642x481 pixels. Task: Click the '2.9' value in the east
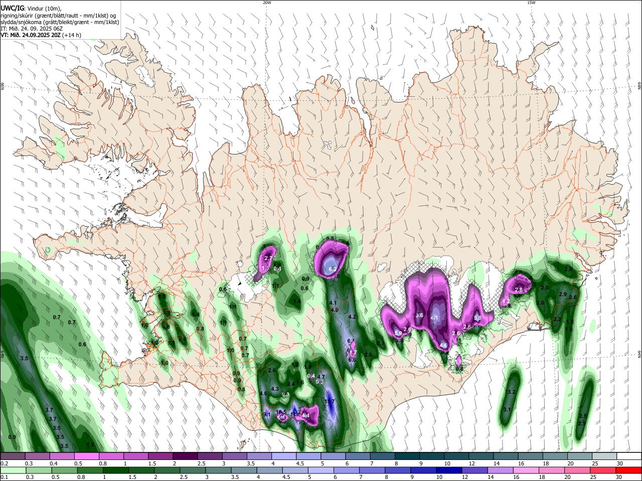[x=562, y=294]
